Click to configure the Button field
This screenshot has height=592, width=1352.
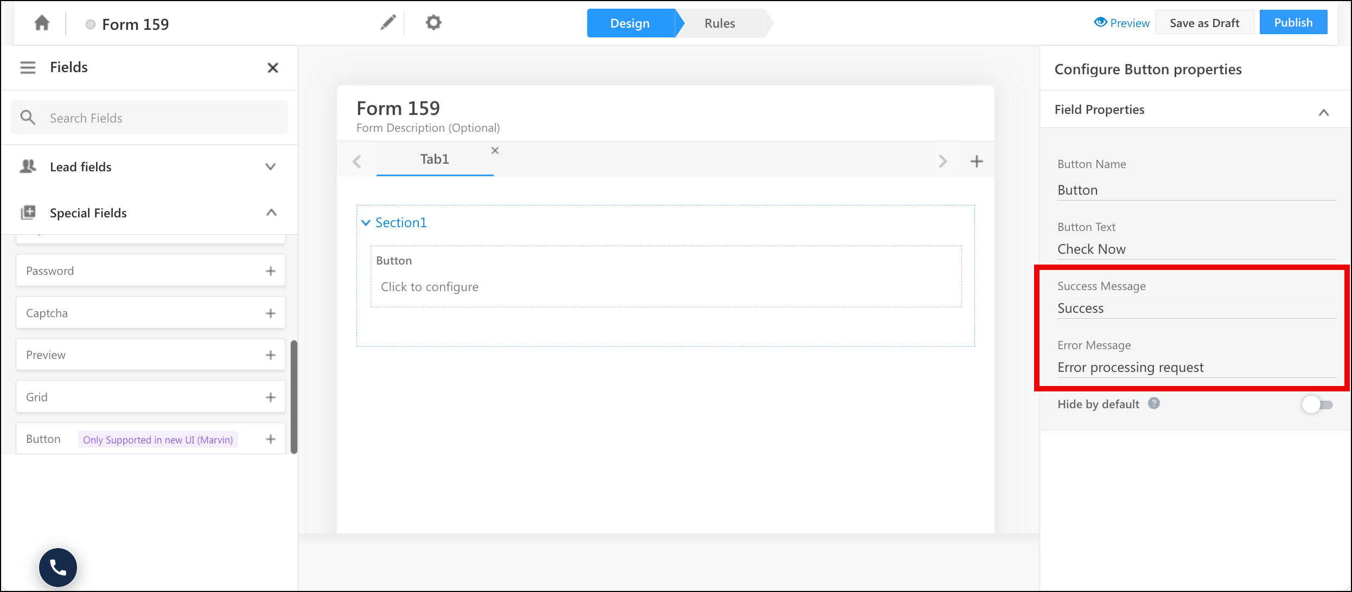pyautogui.click(x=666, y=276)
